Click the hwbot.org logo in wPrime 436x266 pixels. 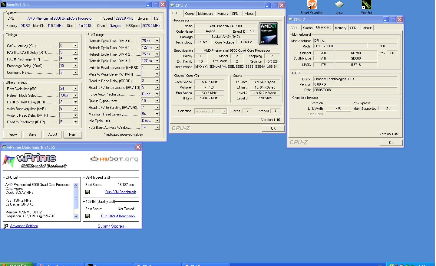pyautogui.click(x=114, y=159)
